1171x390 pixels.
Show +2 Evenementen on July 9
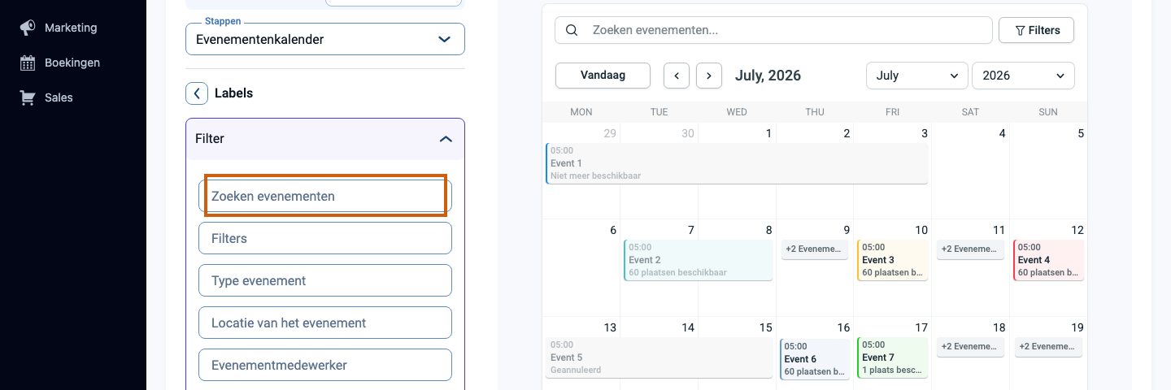pos(814,249)
